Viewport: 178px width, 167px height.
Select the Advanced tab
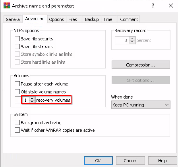click(35, 19)
